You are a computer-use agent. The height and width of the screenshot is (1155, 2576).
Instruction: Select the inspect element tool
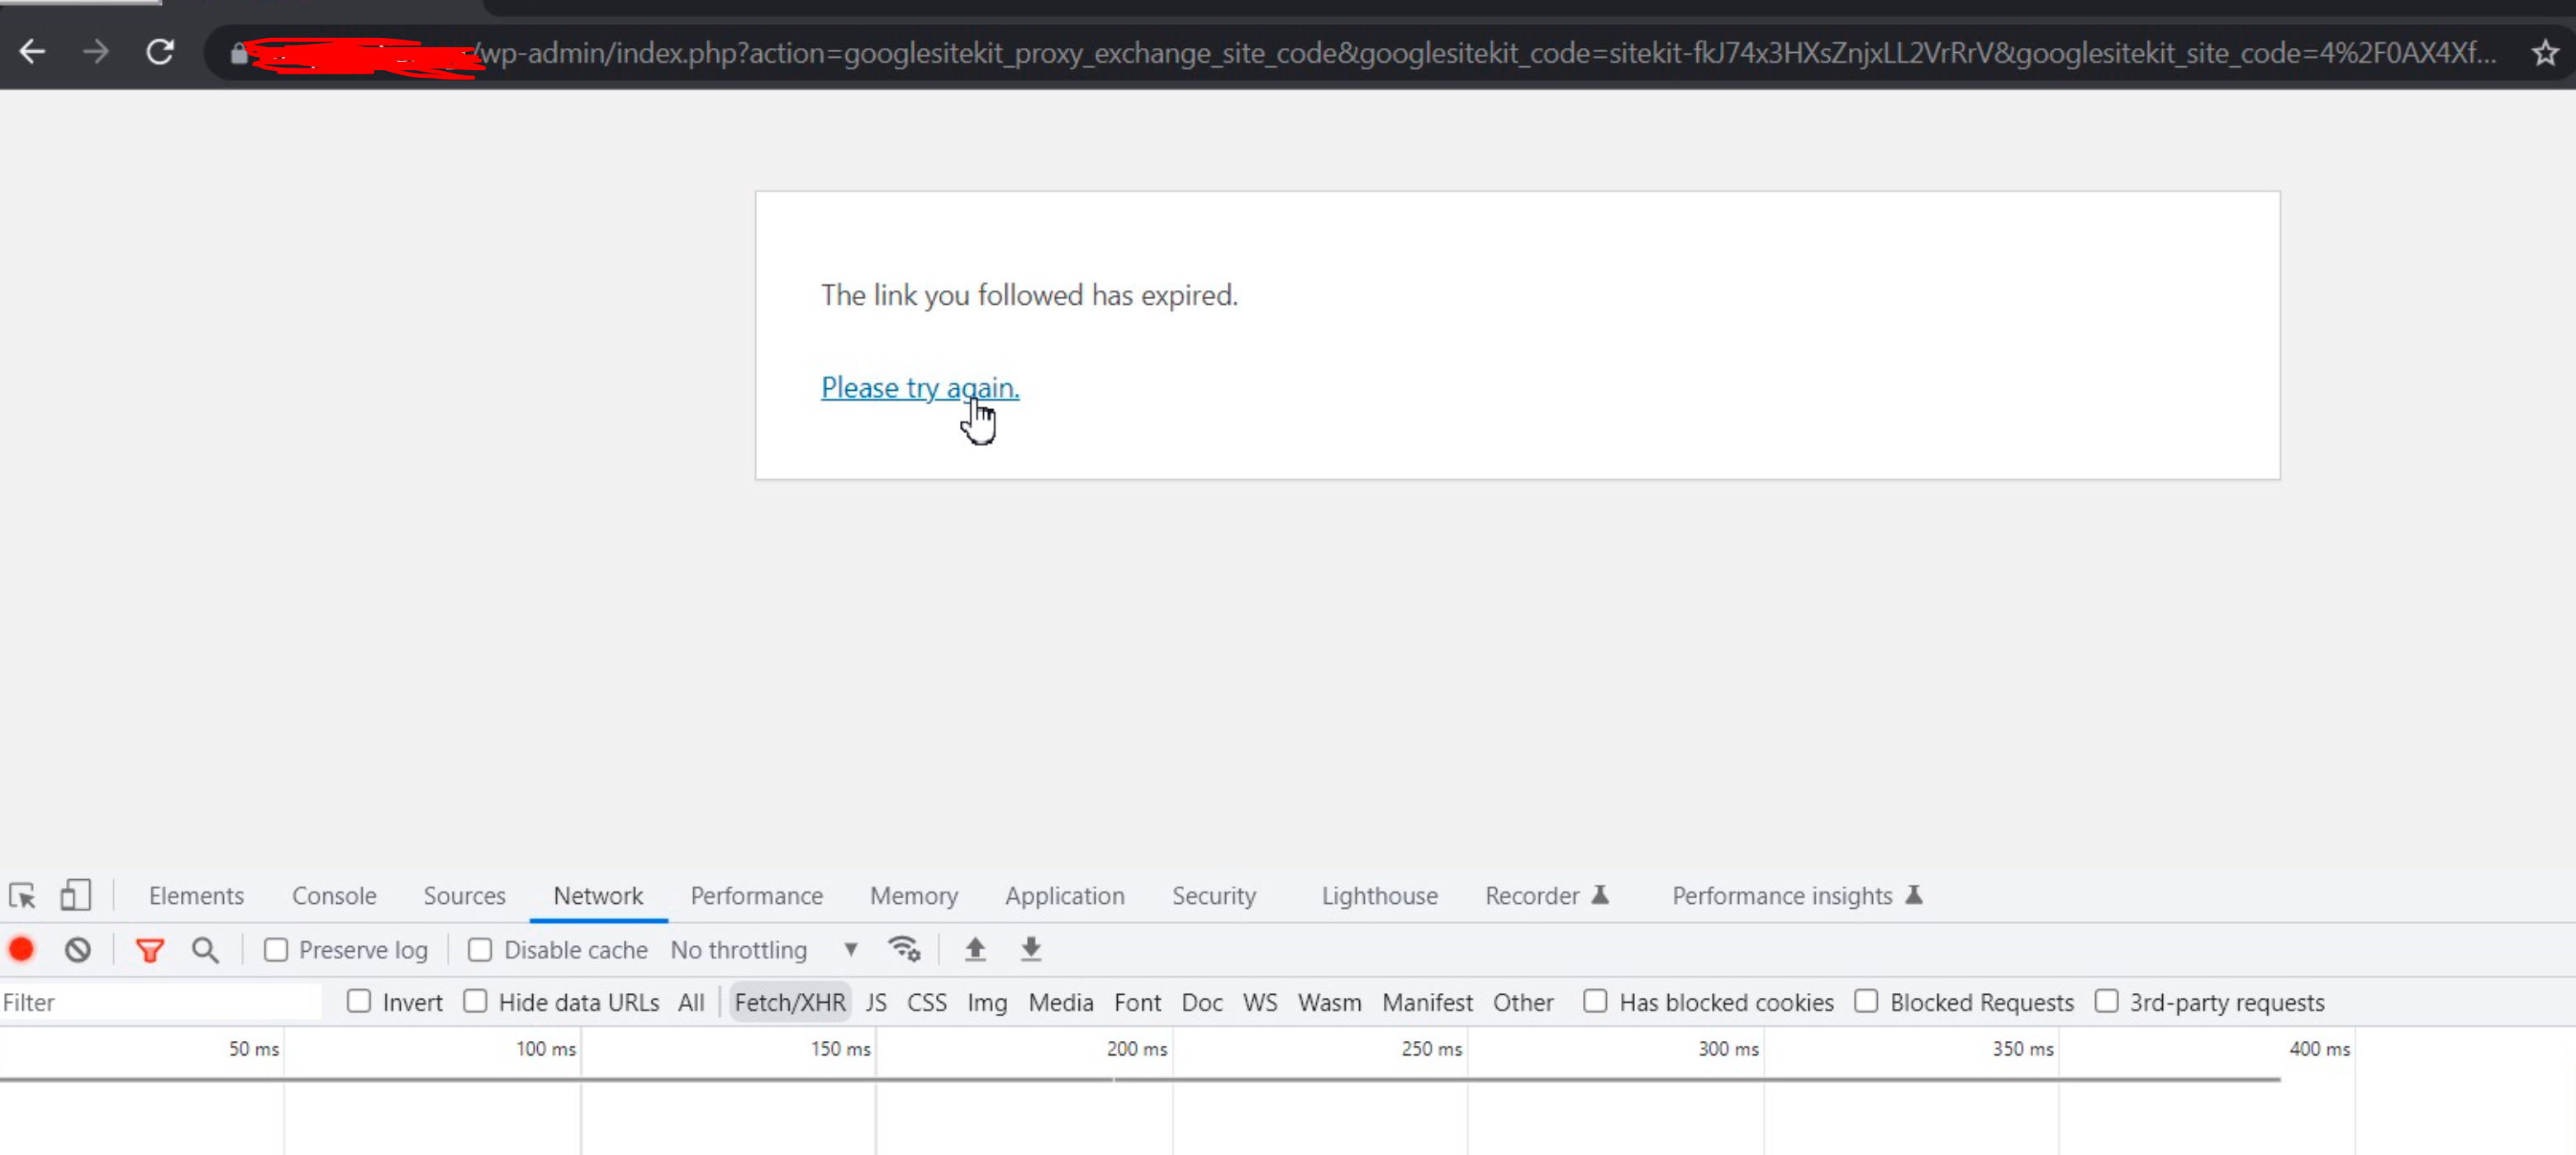22,895
